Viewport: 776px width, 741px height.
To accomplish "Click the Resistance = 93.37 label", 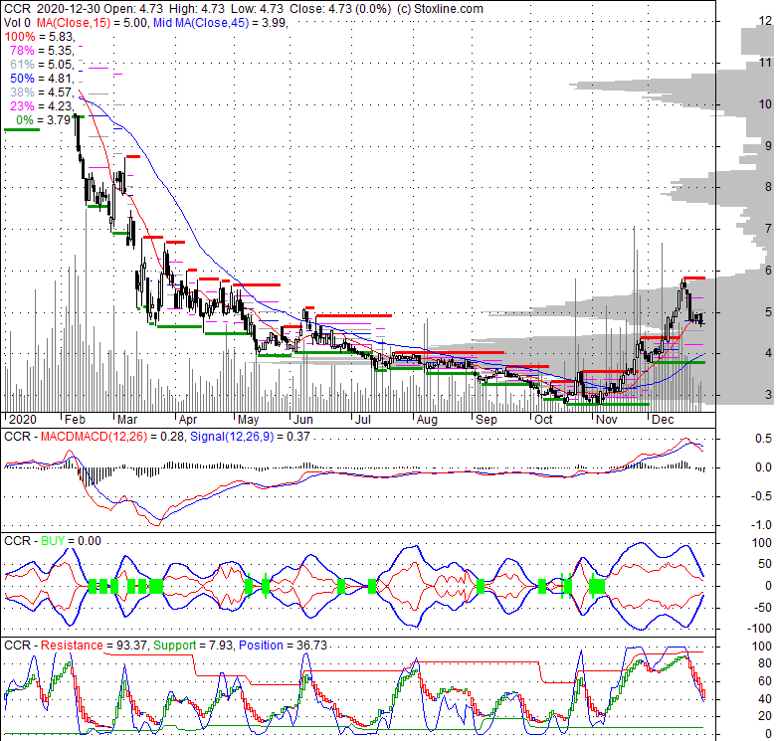I will (95, 646).
